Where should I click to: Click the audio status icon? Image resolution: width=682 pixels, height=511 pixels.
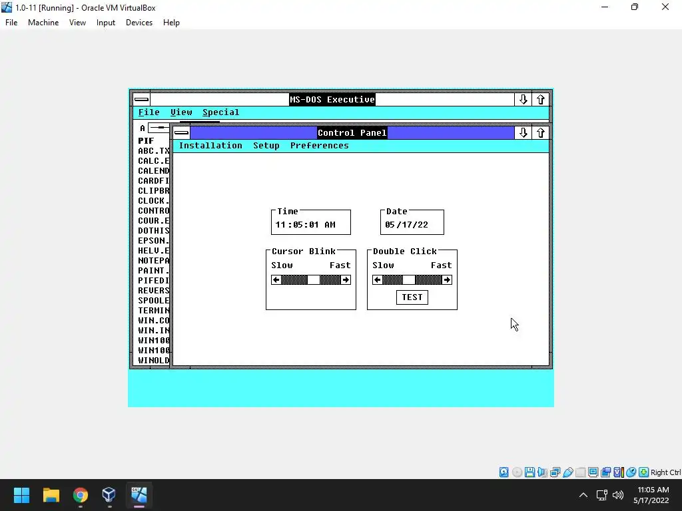pos(542,472)
